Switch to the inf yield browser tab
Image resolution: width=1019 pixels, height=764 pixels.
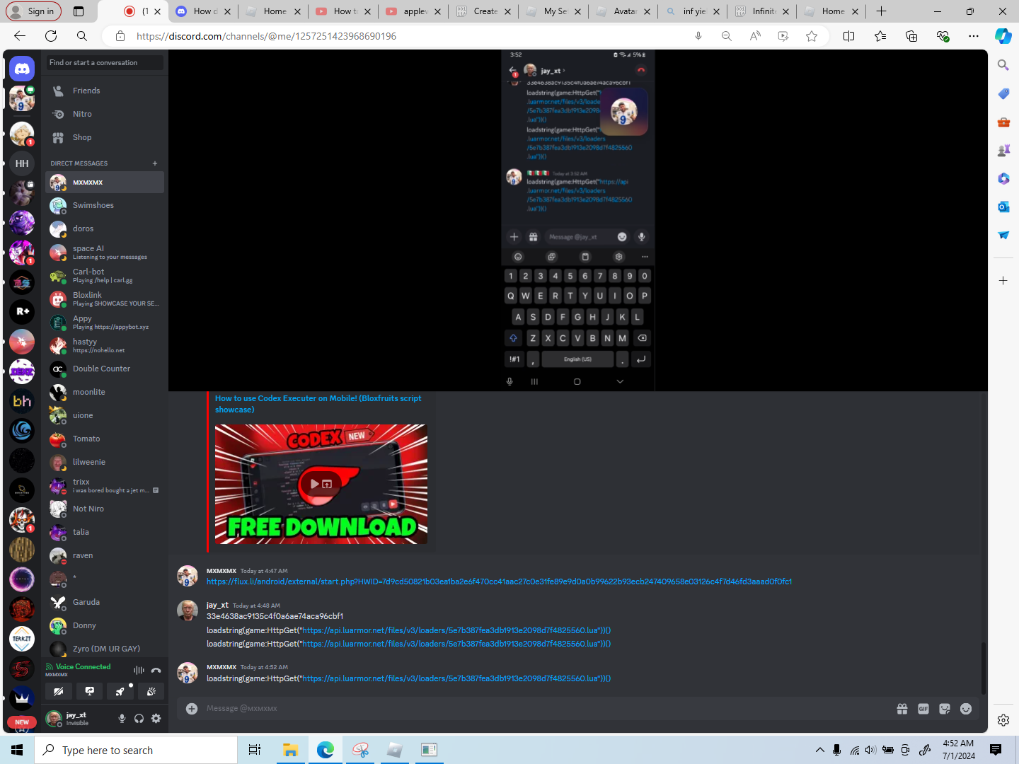pyautogui.click(x=694, y=11)
